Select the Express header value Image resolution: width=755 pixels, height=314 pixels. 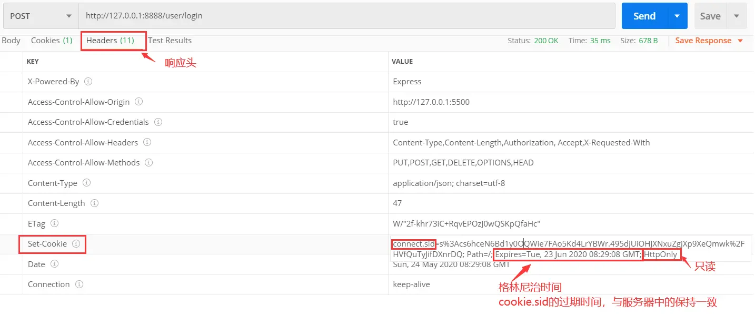[407, 82]
